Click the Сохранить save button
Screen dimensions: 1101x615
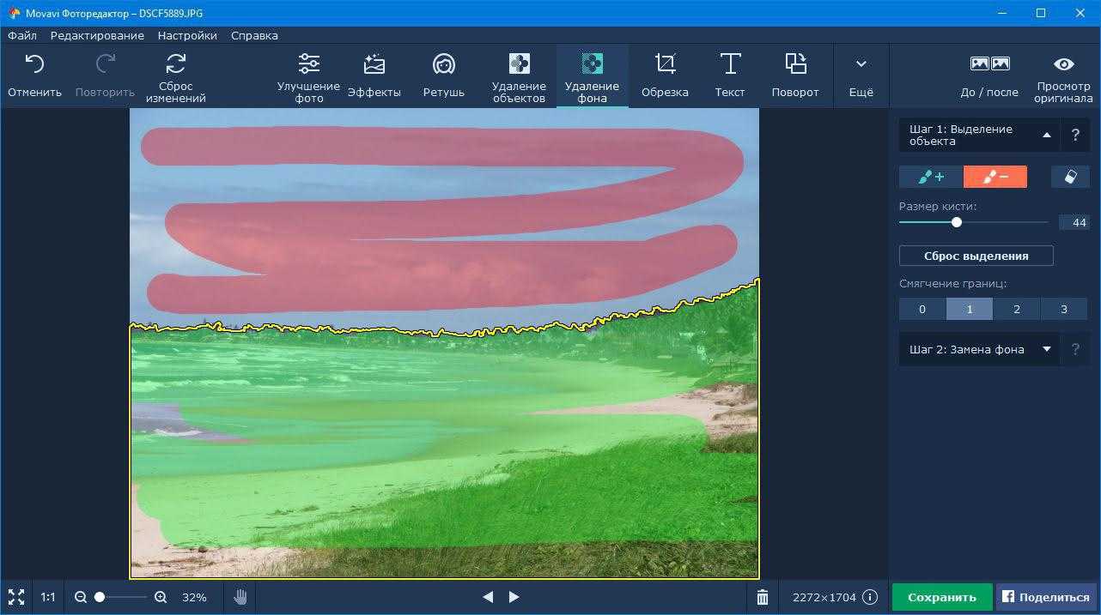click(x=942, y=597)
